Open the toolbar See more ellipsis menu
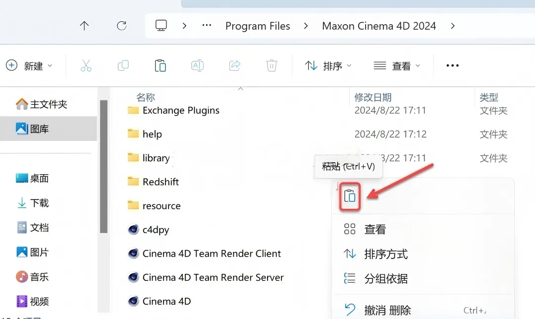Image resolution: width=535 pixels, height=319 pixels. click(452, 65)
